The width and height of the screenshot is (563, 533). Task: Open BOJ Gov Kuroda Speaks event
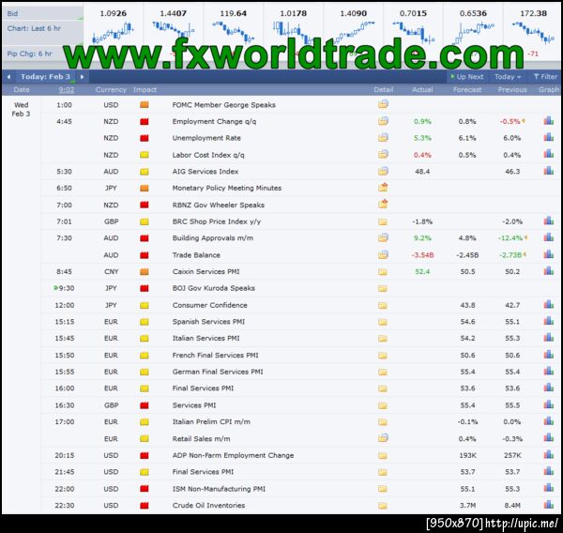coord(214,288)
